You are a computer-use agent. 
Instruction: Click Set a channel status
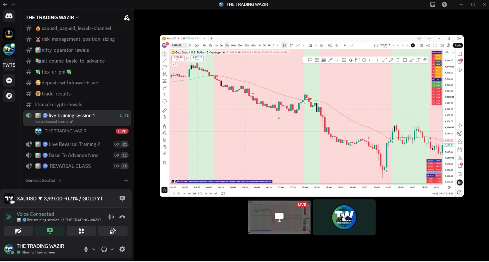(x=53, y=122)
